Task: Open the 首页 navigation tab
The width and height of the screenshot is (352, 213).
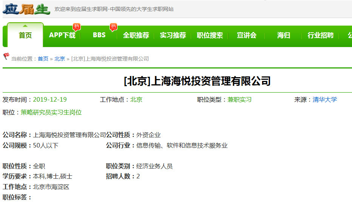Action: pos(25,35)
